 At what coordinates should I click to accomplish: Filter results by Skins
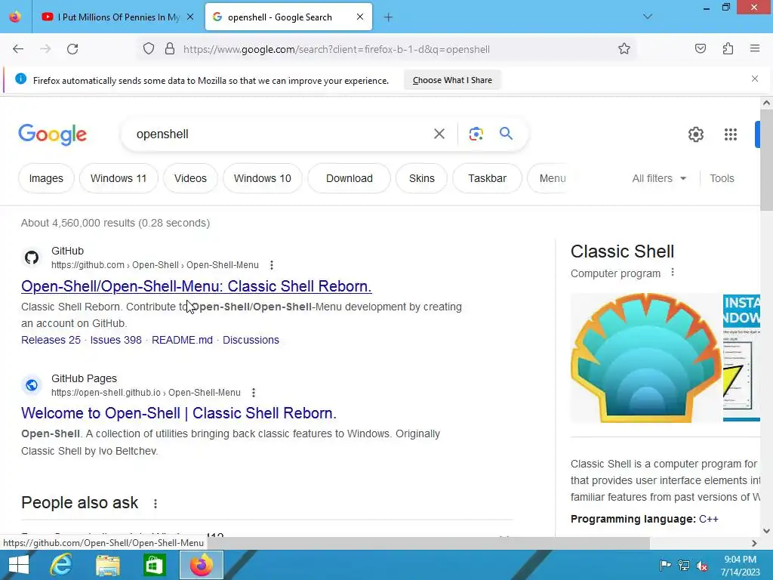(421, 178)
